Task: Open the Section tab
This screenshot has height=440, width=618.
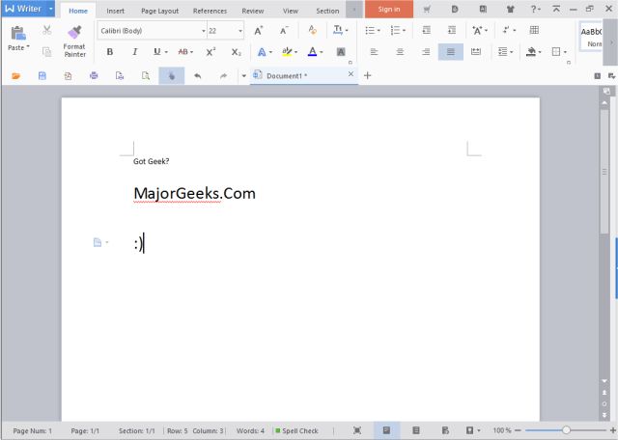Action: (327, 11)
